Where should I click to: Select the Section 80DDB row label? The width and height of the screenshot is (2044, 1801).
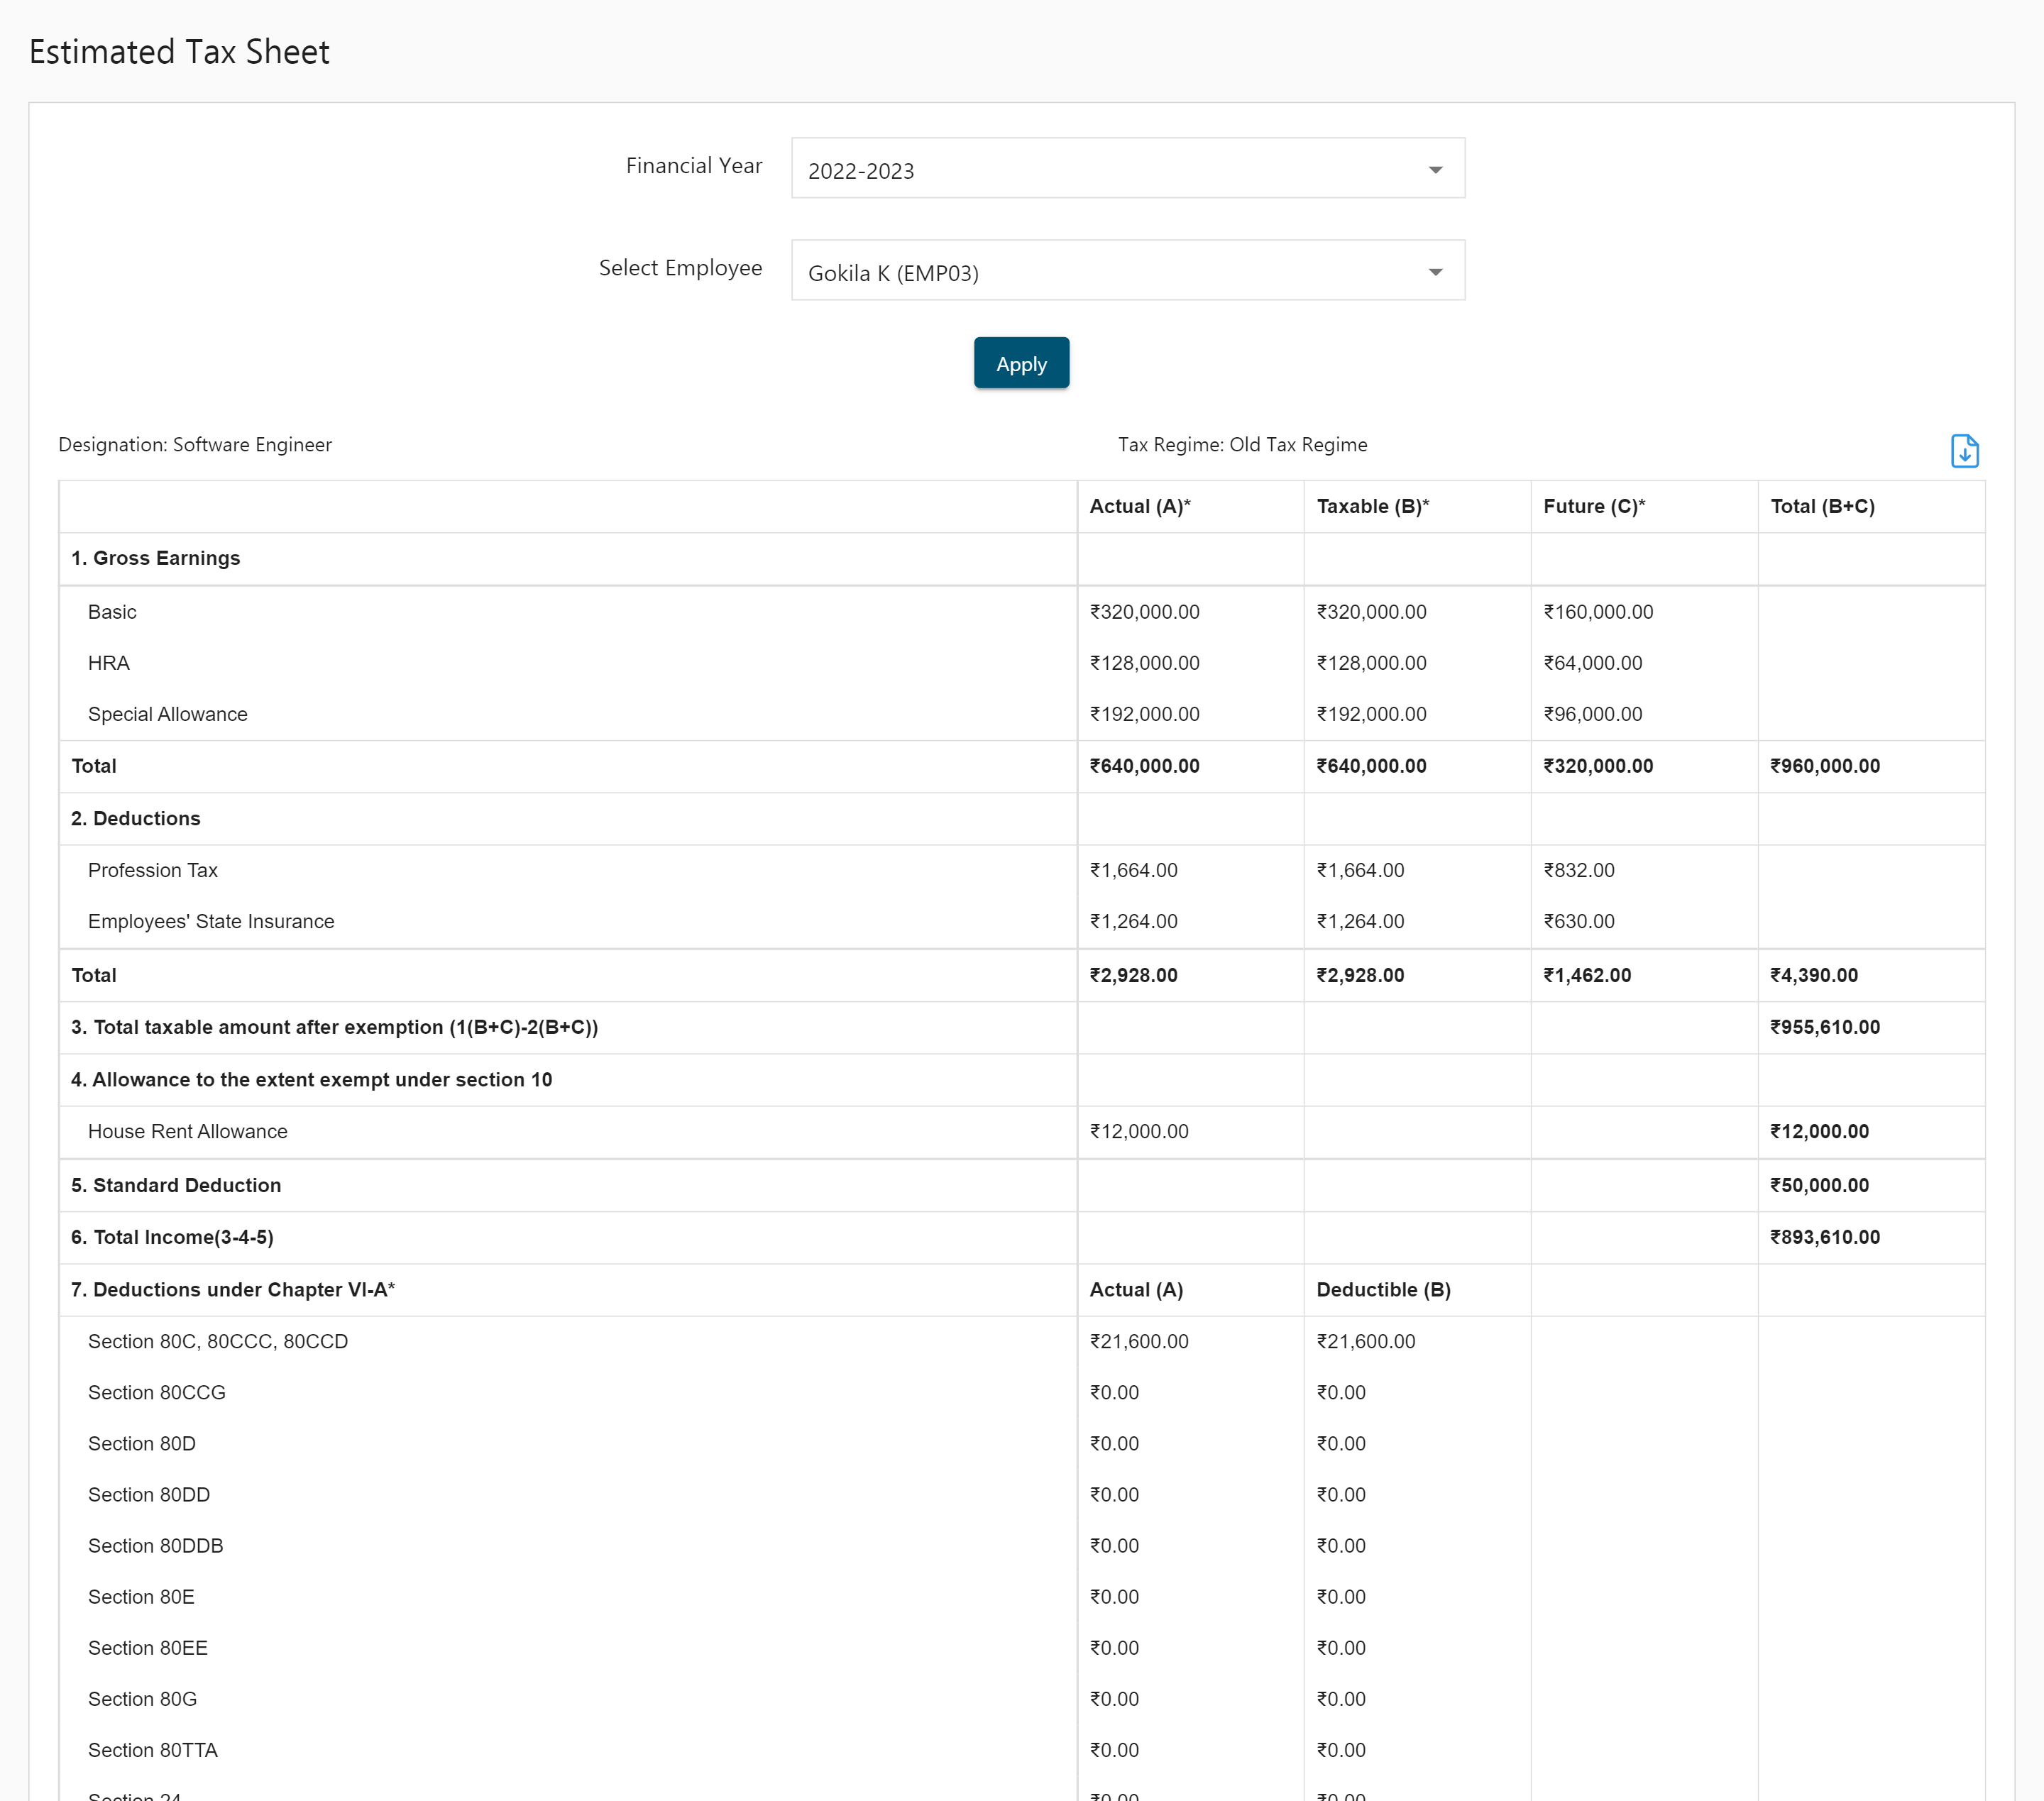pyautogui.click(x=156, y=1545)
